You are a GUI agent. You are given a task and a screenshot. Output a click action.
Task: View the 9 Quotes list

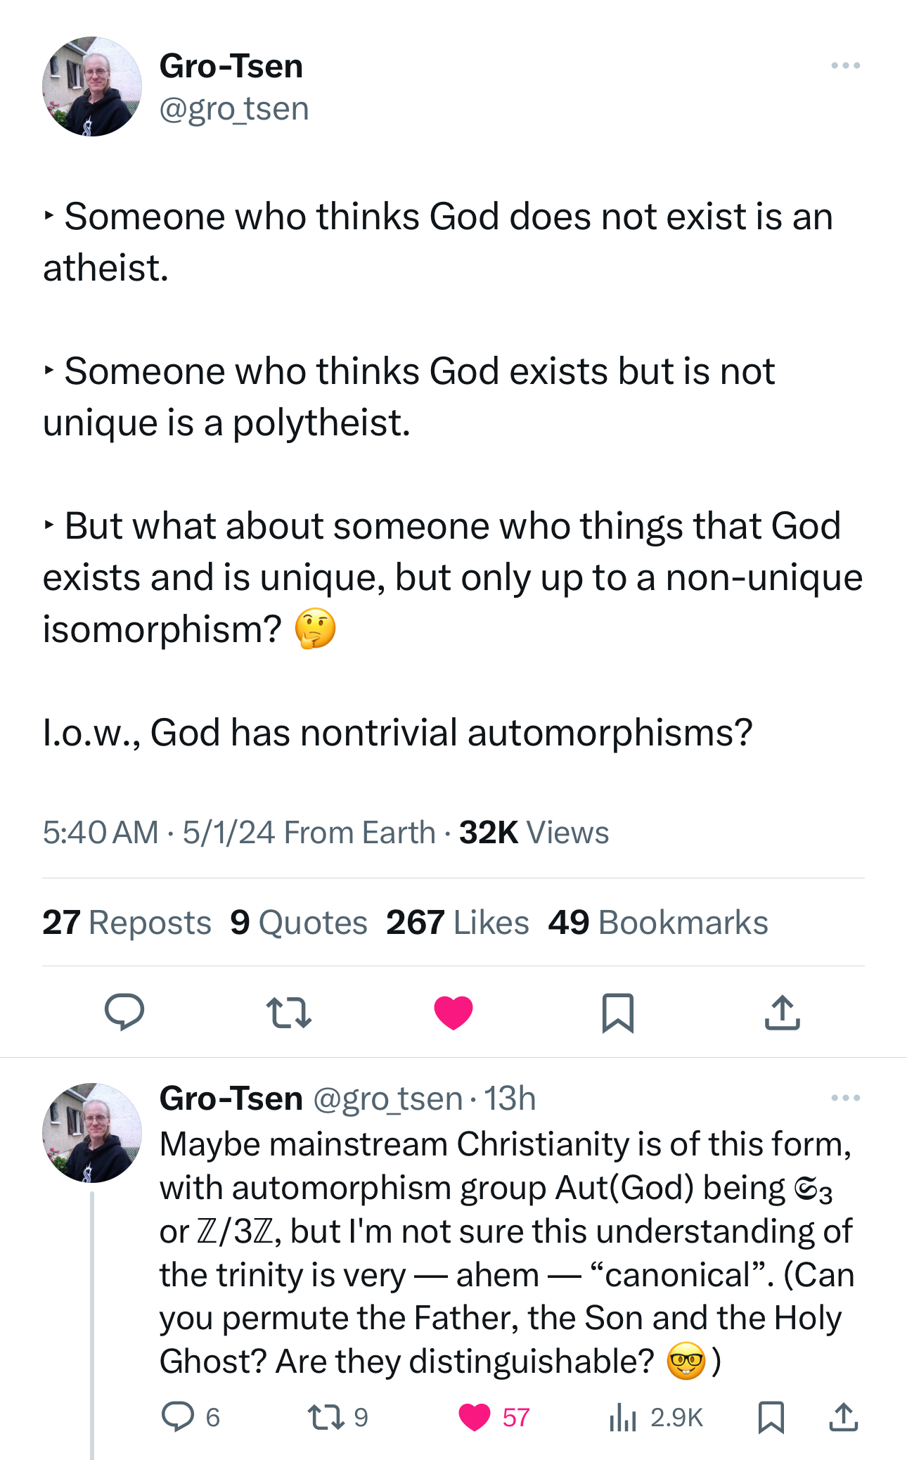[x=299, y=923]
